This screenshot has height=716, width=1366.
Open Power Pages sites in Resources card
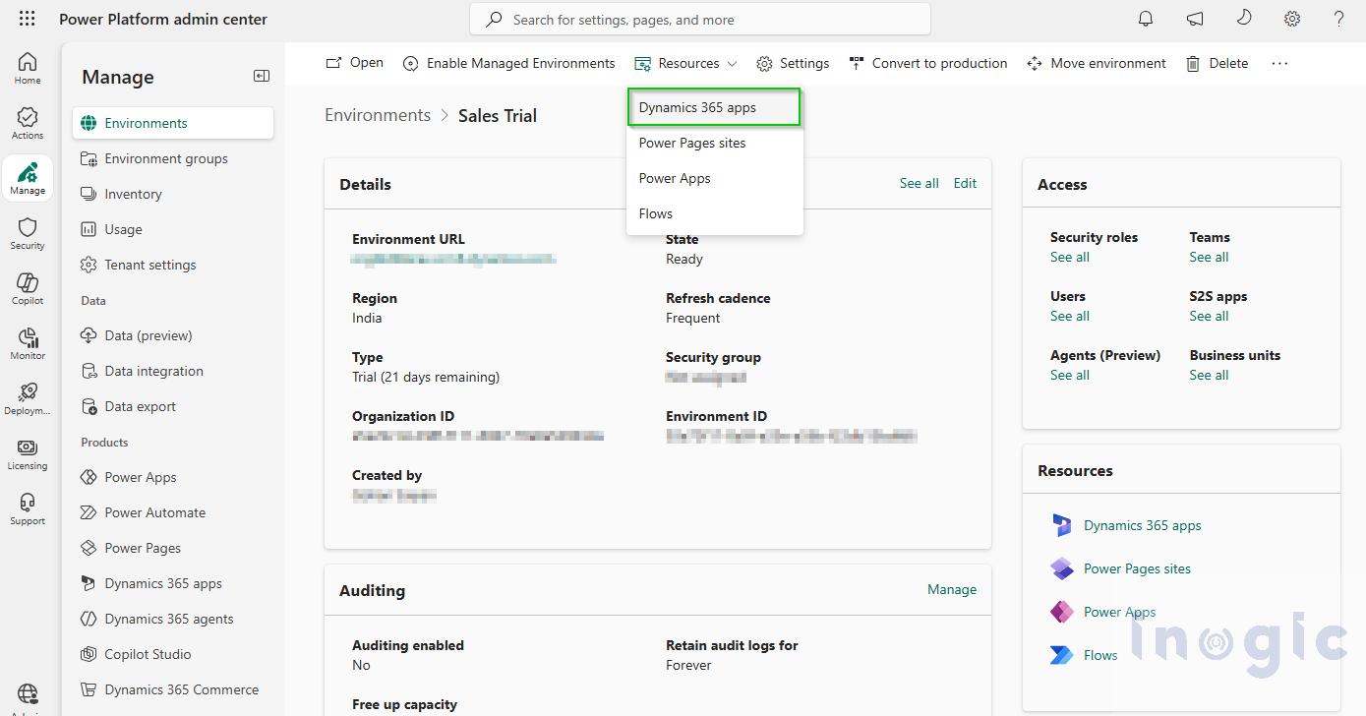pos(1137,568)
